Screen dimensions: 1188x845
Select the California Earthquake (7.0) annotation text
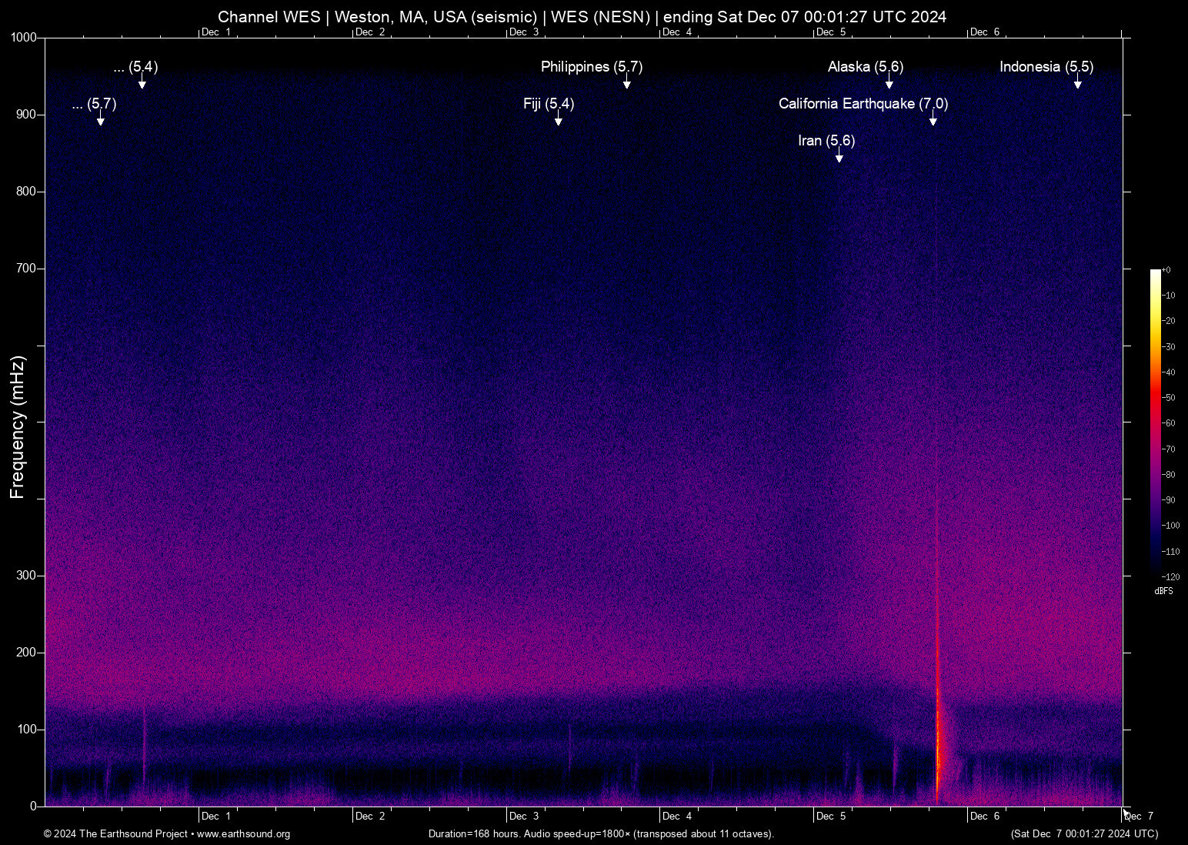pyautogui.click(x=863, y=103)
